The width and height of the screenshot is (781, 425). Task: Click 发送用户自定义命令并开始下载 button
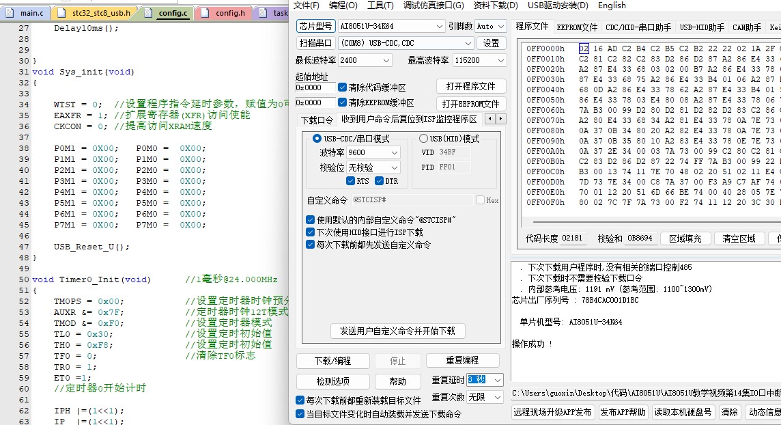[x=397, y=331]
